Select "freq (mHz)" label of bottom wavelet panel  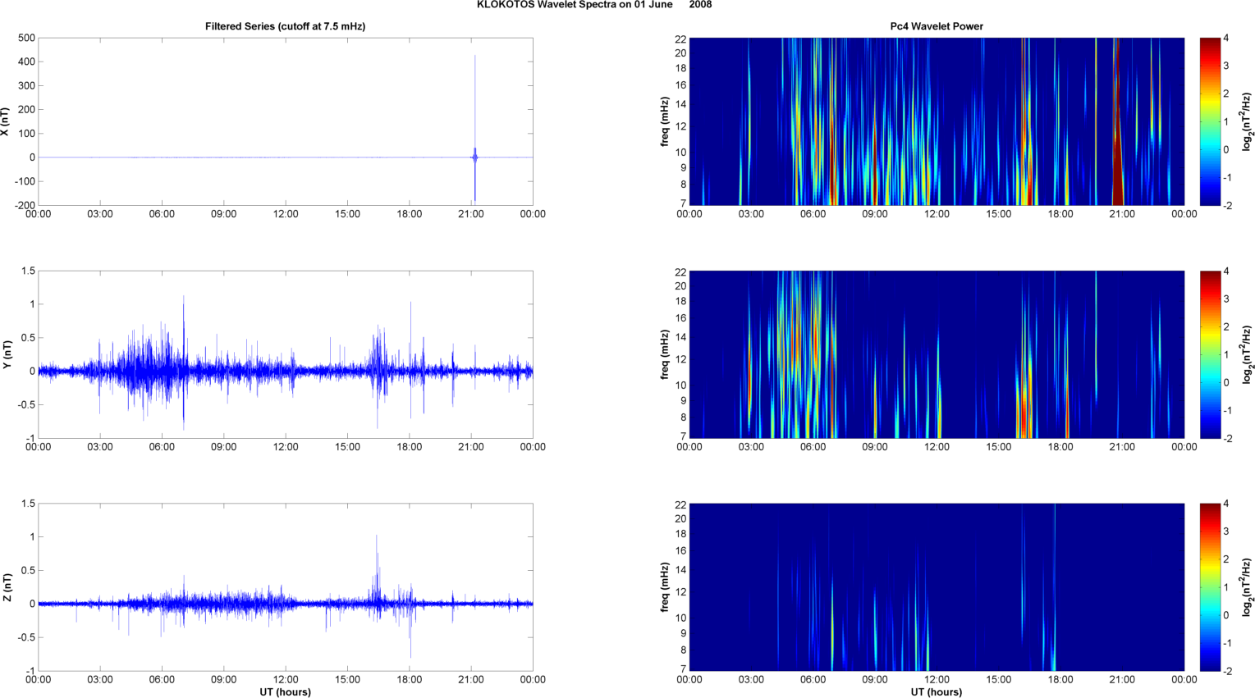[x=664, y=587]
